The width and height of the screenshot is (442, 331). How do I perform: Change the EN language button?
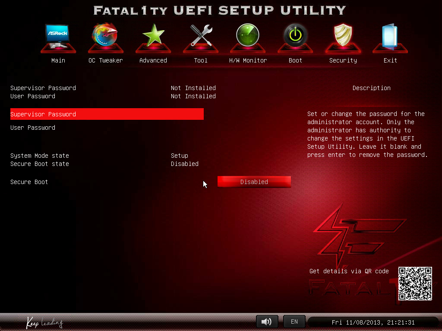294,322
